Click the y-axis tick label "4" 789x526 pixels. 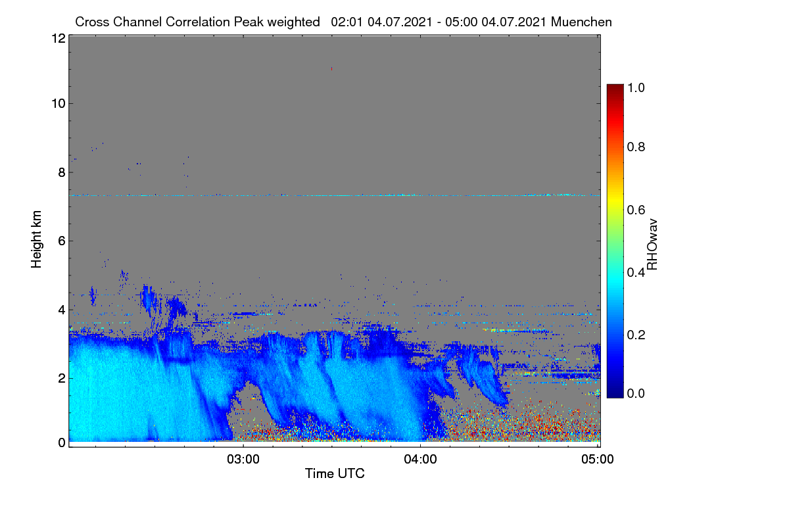[x=61, y=309]
